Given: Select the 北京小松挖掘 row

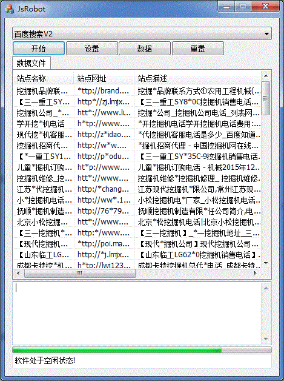Looking at the screenshot, I should tap(137, 222).
